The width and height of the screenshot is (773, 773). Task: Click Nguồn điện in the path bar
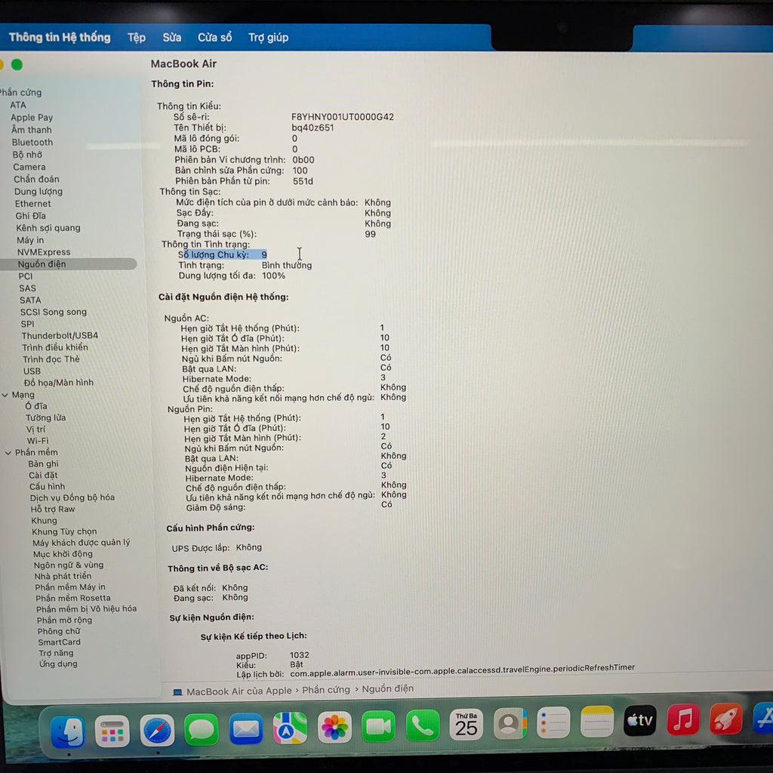pos(388,688)
